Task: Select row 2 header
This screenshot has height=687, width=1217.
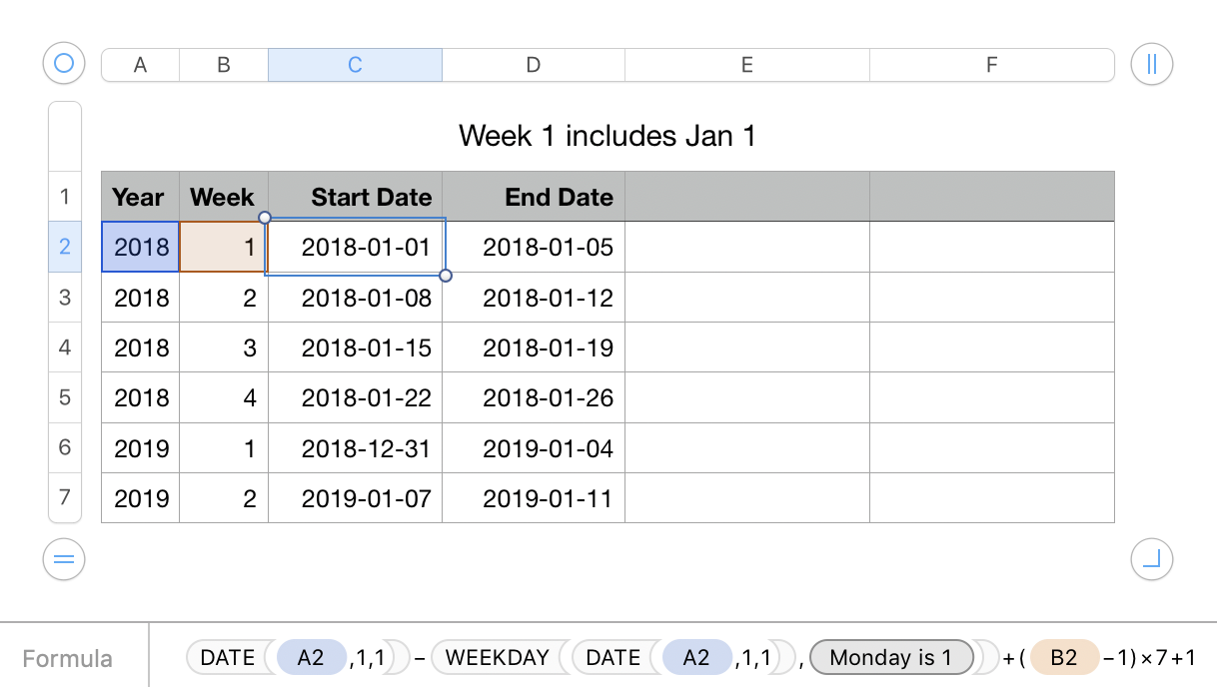Action: coord(65,247)
